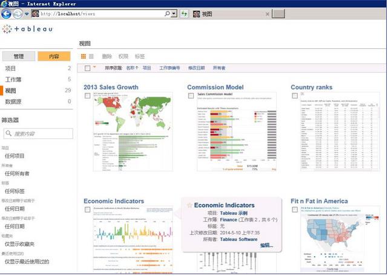
Task: Open 工作簿 in the sidebar
Action: point(13,80)
